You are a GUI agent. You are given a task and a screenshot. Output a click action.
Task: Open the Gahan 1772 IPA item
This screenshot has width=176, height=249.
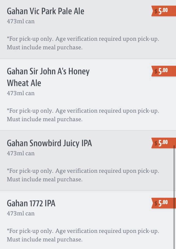(31, 203)
